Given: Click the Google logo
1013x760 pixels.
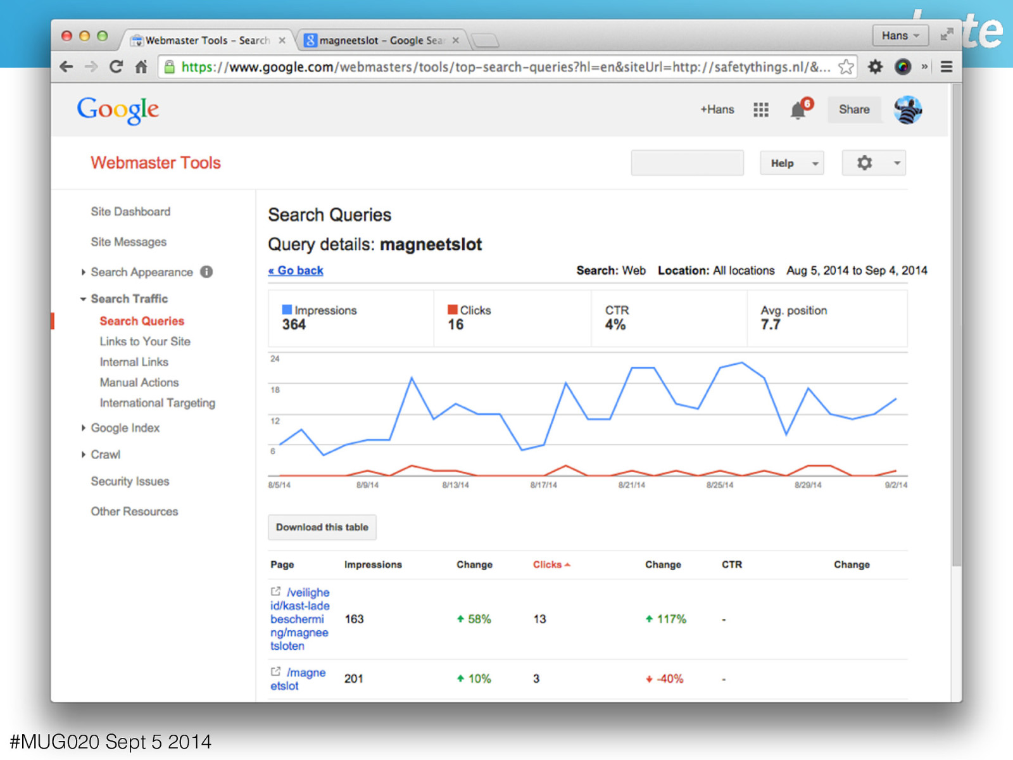Looking at the screenshot, I should 118,111.
